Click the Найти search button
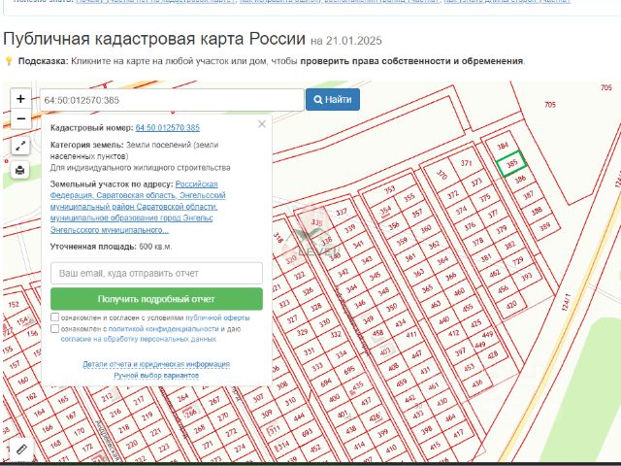Image resolution: width=621 pixels, height=466 pixels. coord(333,99)
